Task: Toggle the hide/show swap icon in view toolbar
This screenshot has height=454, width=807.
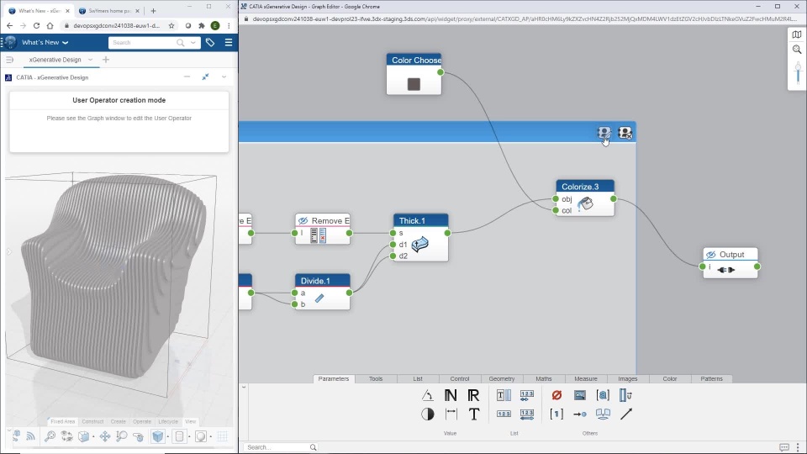Action: tap(66, 436)
